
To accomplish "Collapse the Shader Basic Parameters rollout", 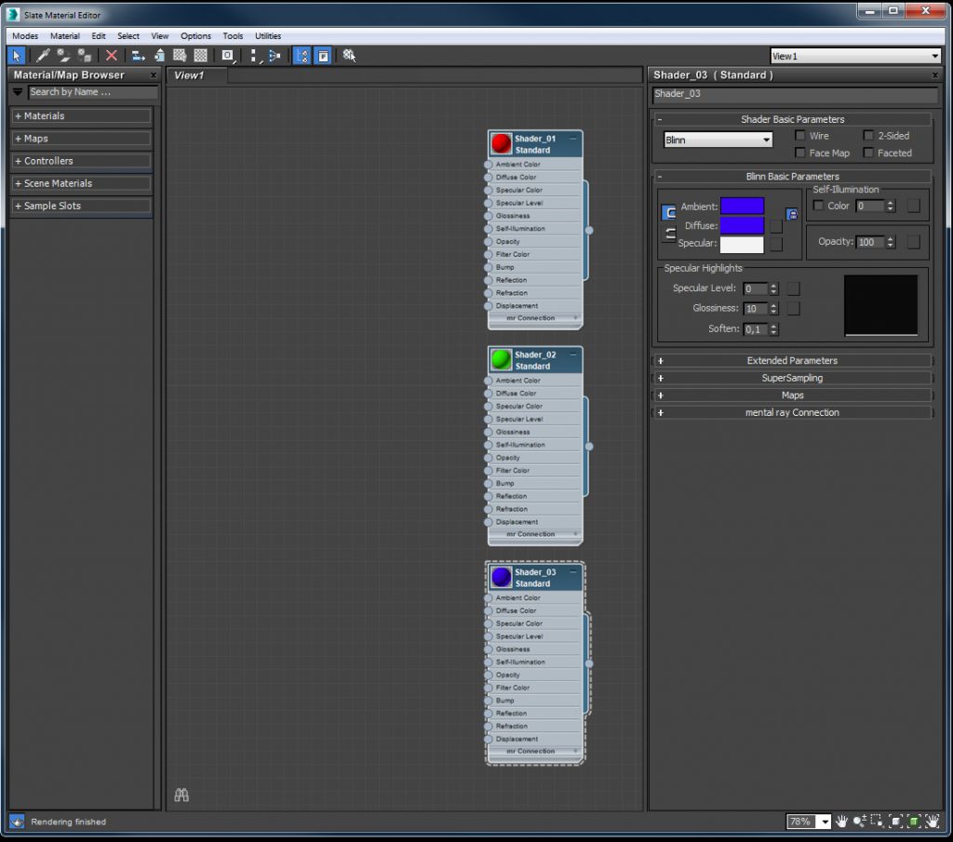I will 792,119.
